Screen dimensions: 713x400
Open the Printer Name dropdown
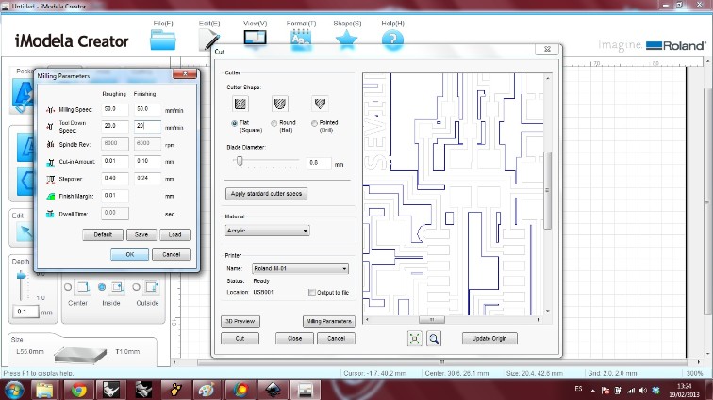point(300,268)
